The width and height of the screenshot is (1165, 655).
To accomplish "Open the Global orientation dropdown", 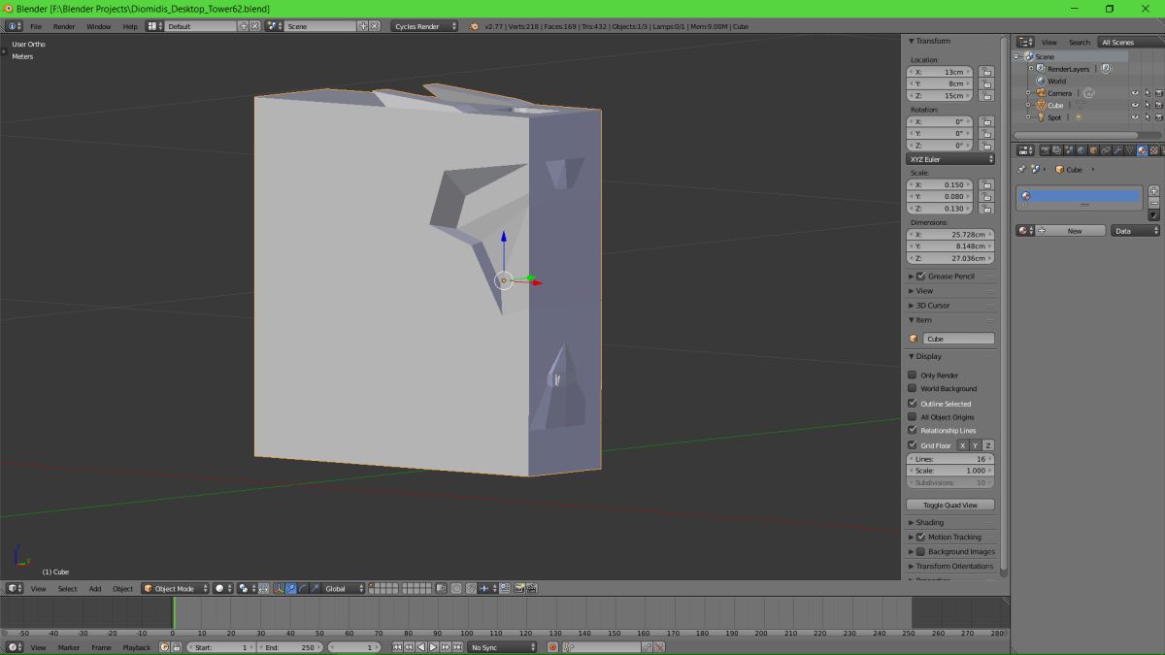I will [x=345, y=588].
